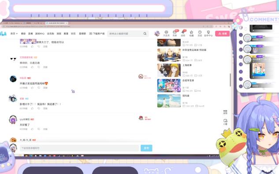279x174 pixels.
Task: Click the magnifier search icon
Action: 145,33
